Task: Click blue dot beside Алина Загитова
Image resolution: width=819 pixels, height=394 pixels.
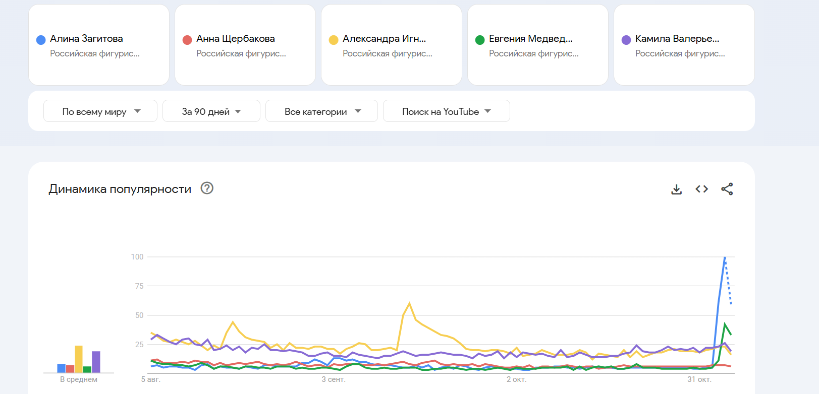Action: tap(41, 40)
